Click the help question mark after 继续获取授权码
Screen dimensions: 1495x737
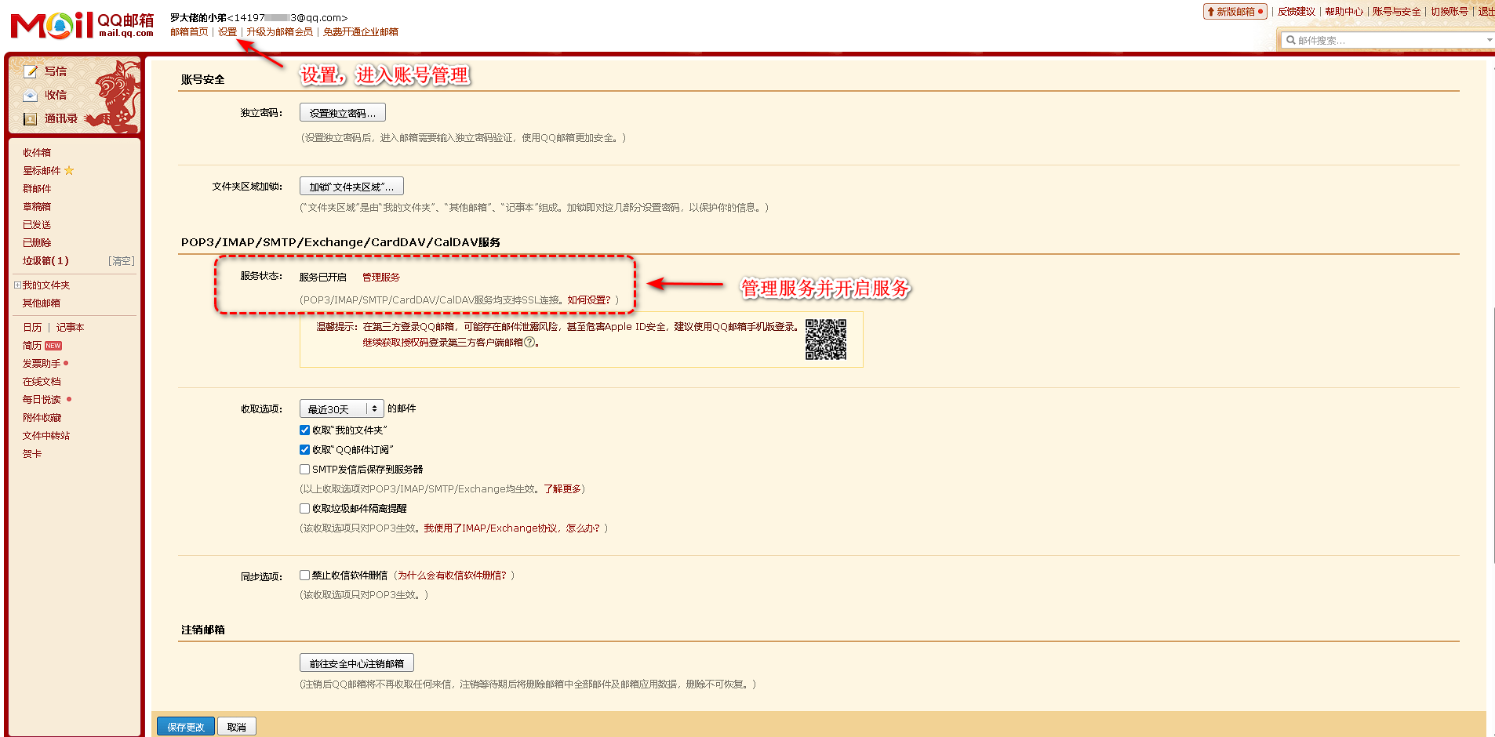tap(529, 342)
